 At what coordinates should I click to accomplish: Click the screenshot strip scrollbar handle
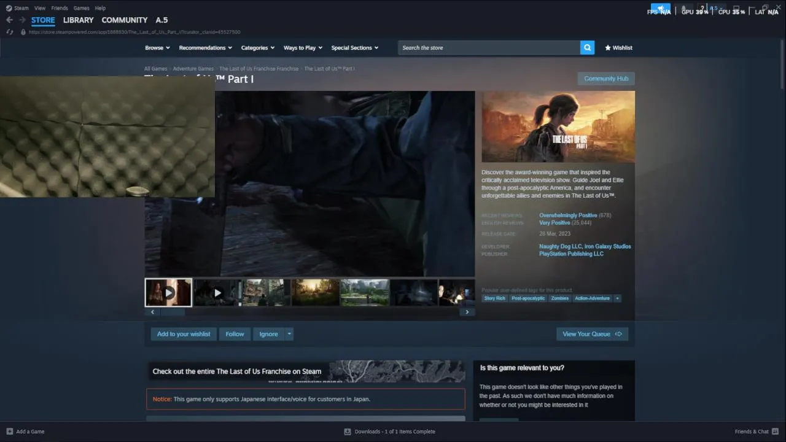(173, 312)
